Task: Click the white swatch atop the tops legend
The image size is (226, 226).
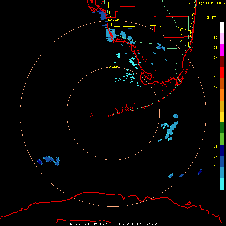Action: tap(222, 28)
